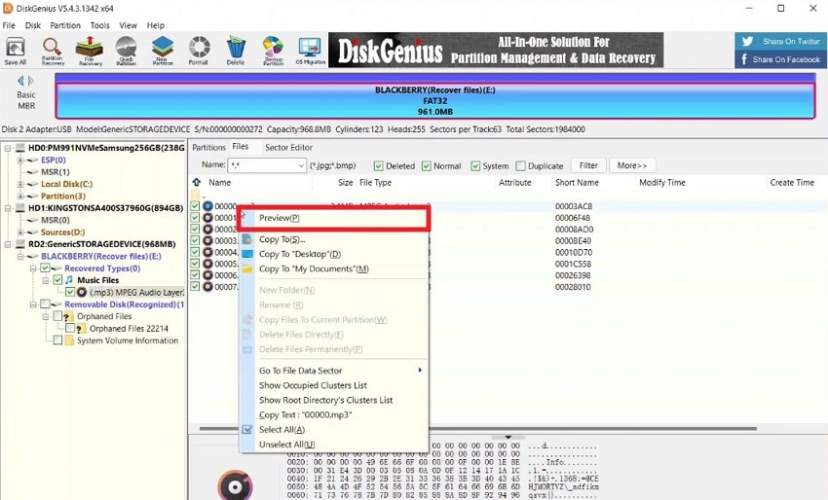The image size is (828, 500).
Task: Click the 00005 file's disc icon
Action: [x=207, y=264]
